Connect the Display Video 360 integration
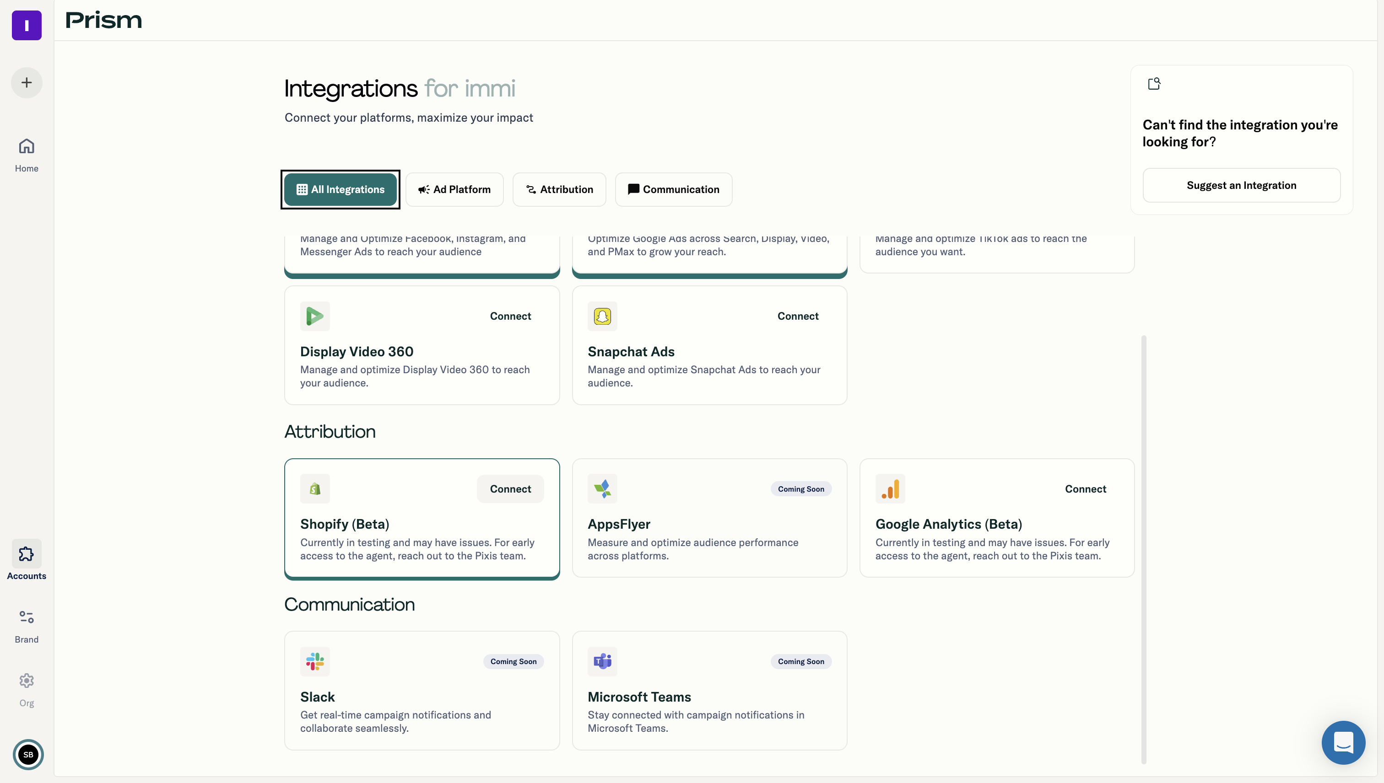Viewport: 1384px width, 783px height. coord(510,316)
